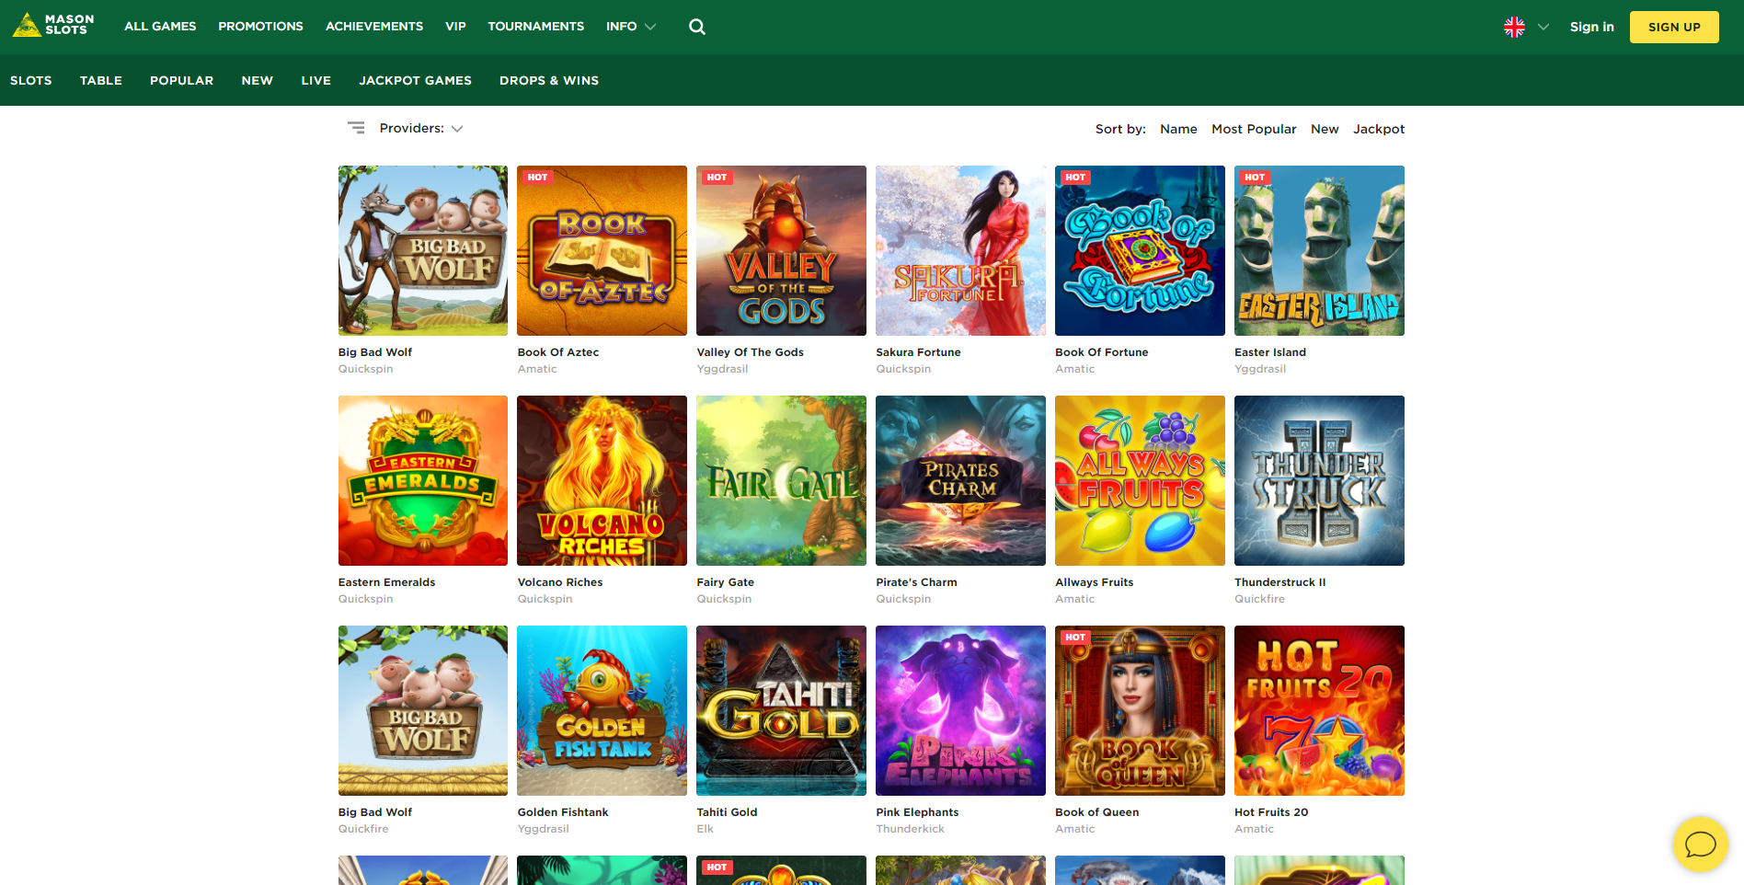Viewport: 1744px width, 885px height.
Task: Select the POPULAR category tab
Action: point(181,81)
